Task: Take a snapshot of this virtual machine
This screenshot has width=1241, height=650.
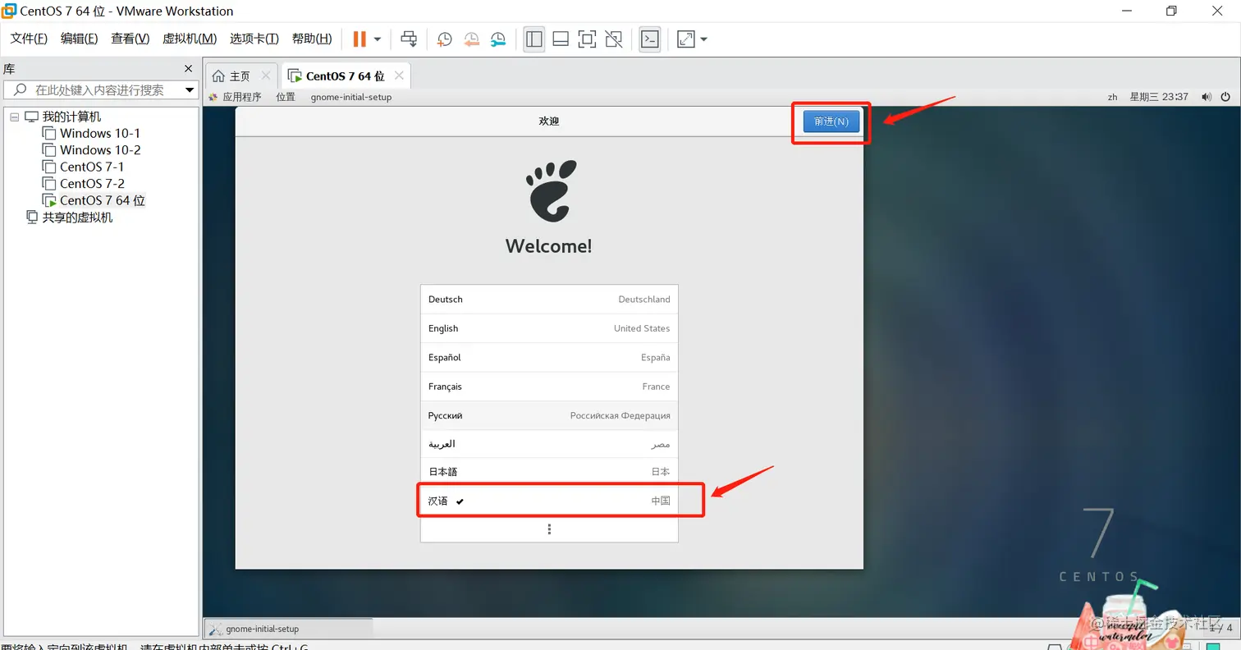Action: click(445, 39)
